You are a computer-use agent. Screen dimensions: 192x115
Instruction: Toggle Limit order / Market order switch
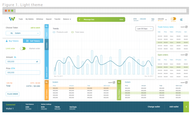pyautogui.click(x=23, y=48)
